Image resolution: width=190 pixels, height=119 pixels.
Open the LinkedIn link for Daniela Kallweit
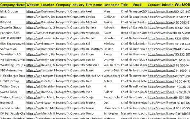point(161,27)
